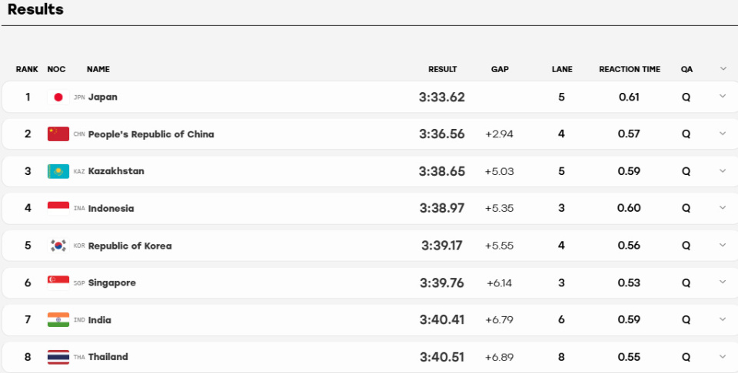This screenshot has width=738, height=373.
Task: Sort by the RESULT column header
Action: point(443,69)
